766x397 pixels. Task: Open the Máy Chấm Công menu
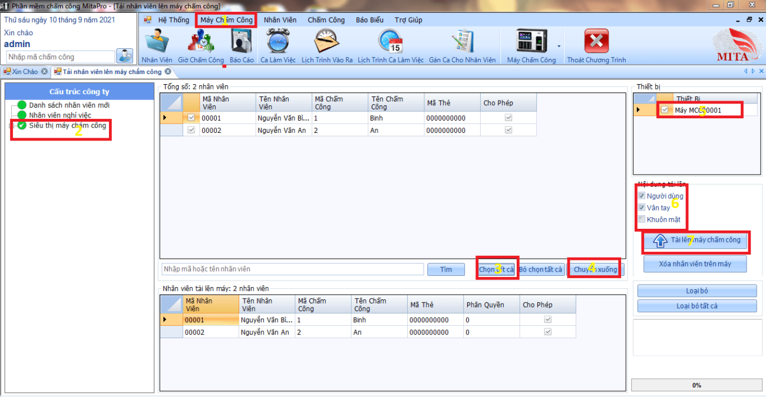tap(226, 20)
